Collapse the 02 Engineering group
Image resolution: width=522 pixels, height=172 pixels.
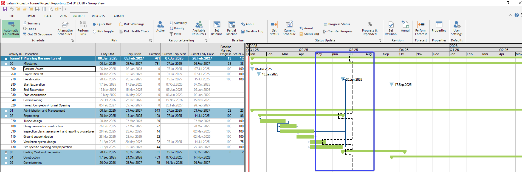(x=6, y=116)
